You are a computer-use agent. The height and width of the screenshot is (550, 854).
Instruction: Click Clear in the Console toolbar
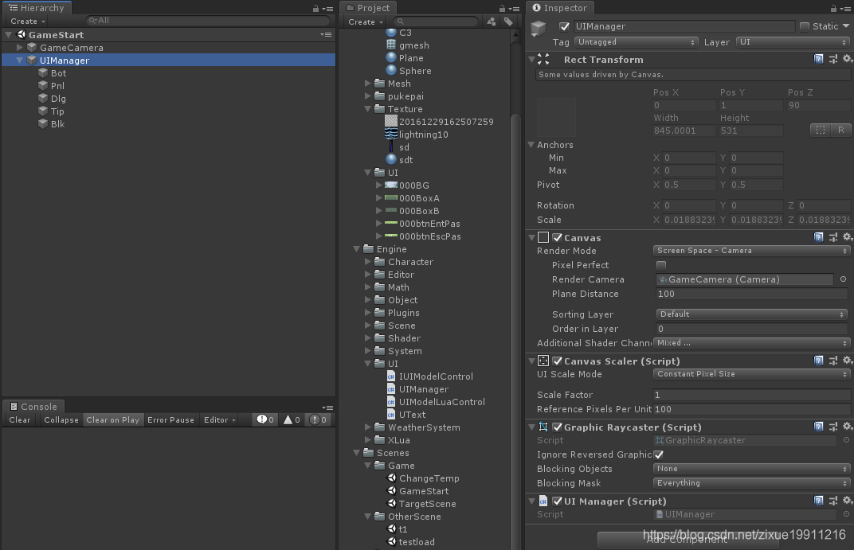[x=19, y=419]
